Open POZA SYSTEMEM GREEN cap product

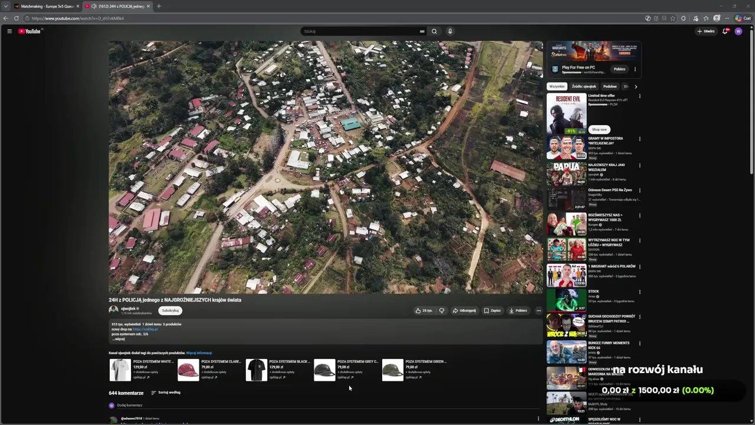point(415,370)
